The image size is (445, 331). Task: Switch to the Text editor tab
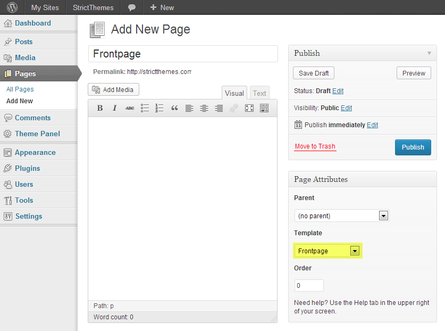[x=259, y=93]
